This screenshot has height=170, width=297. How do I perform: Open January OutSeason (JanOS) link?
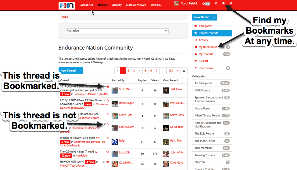click(91, 94)
